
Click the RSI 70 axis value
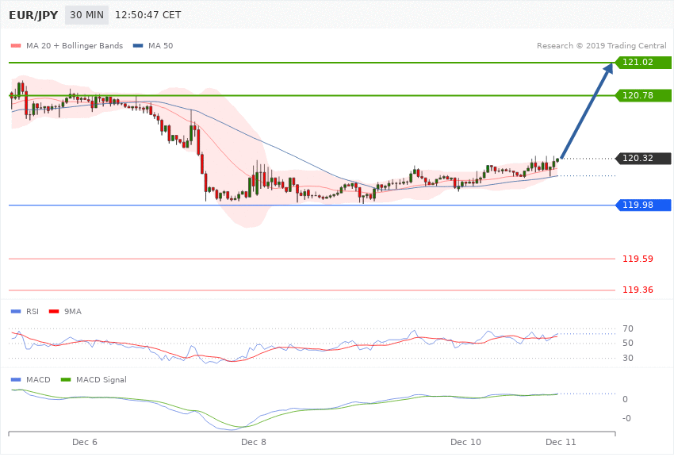pyautogui.click(x=627, y=329)
